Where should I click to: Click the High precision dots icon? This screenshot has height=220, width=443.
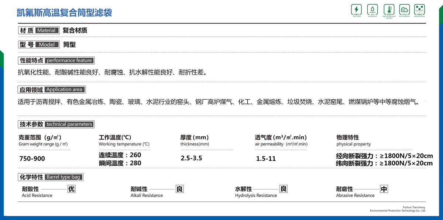tap(419, 10)
